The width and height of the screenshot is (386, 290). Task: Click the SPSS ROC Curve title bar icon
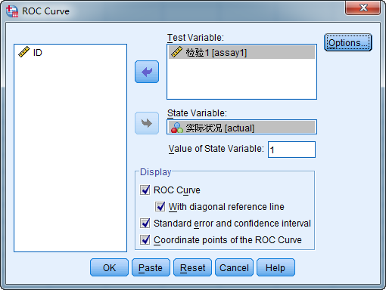pyautogui.click(x=12, y=11)
